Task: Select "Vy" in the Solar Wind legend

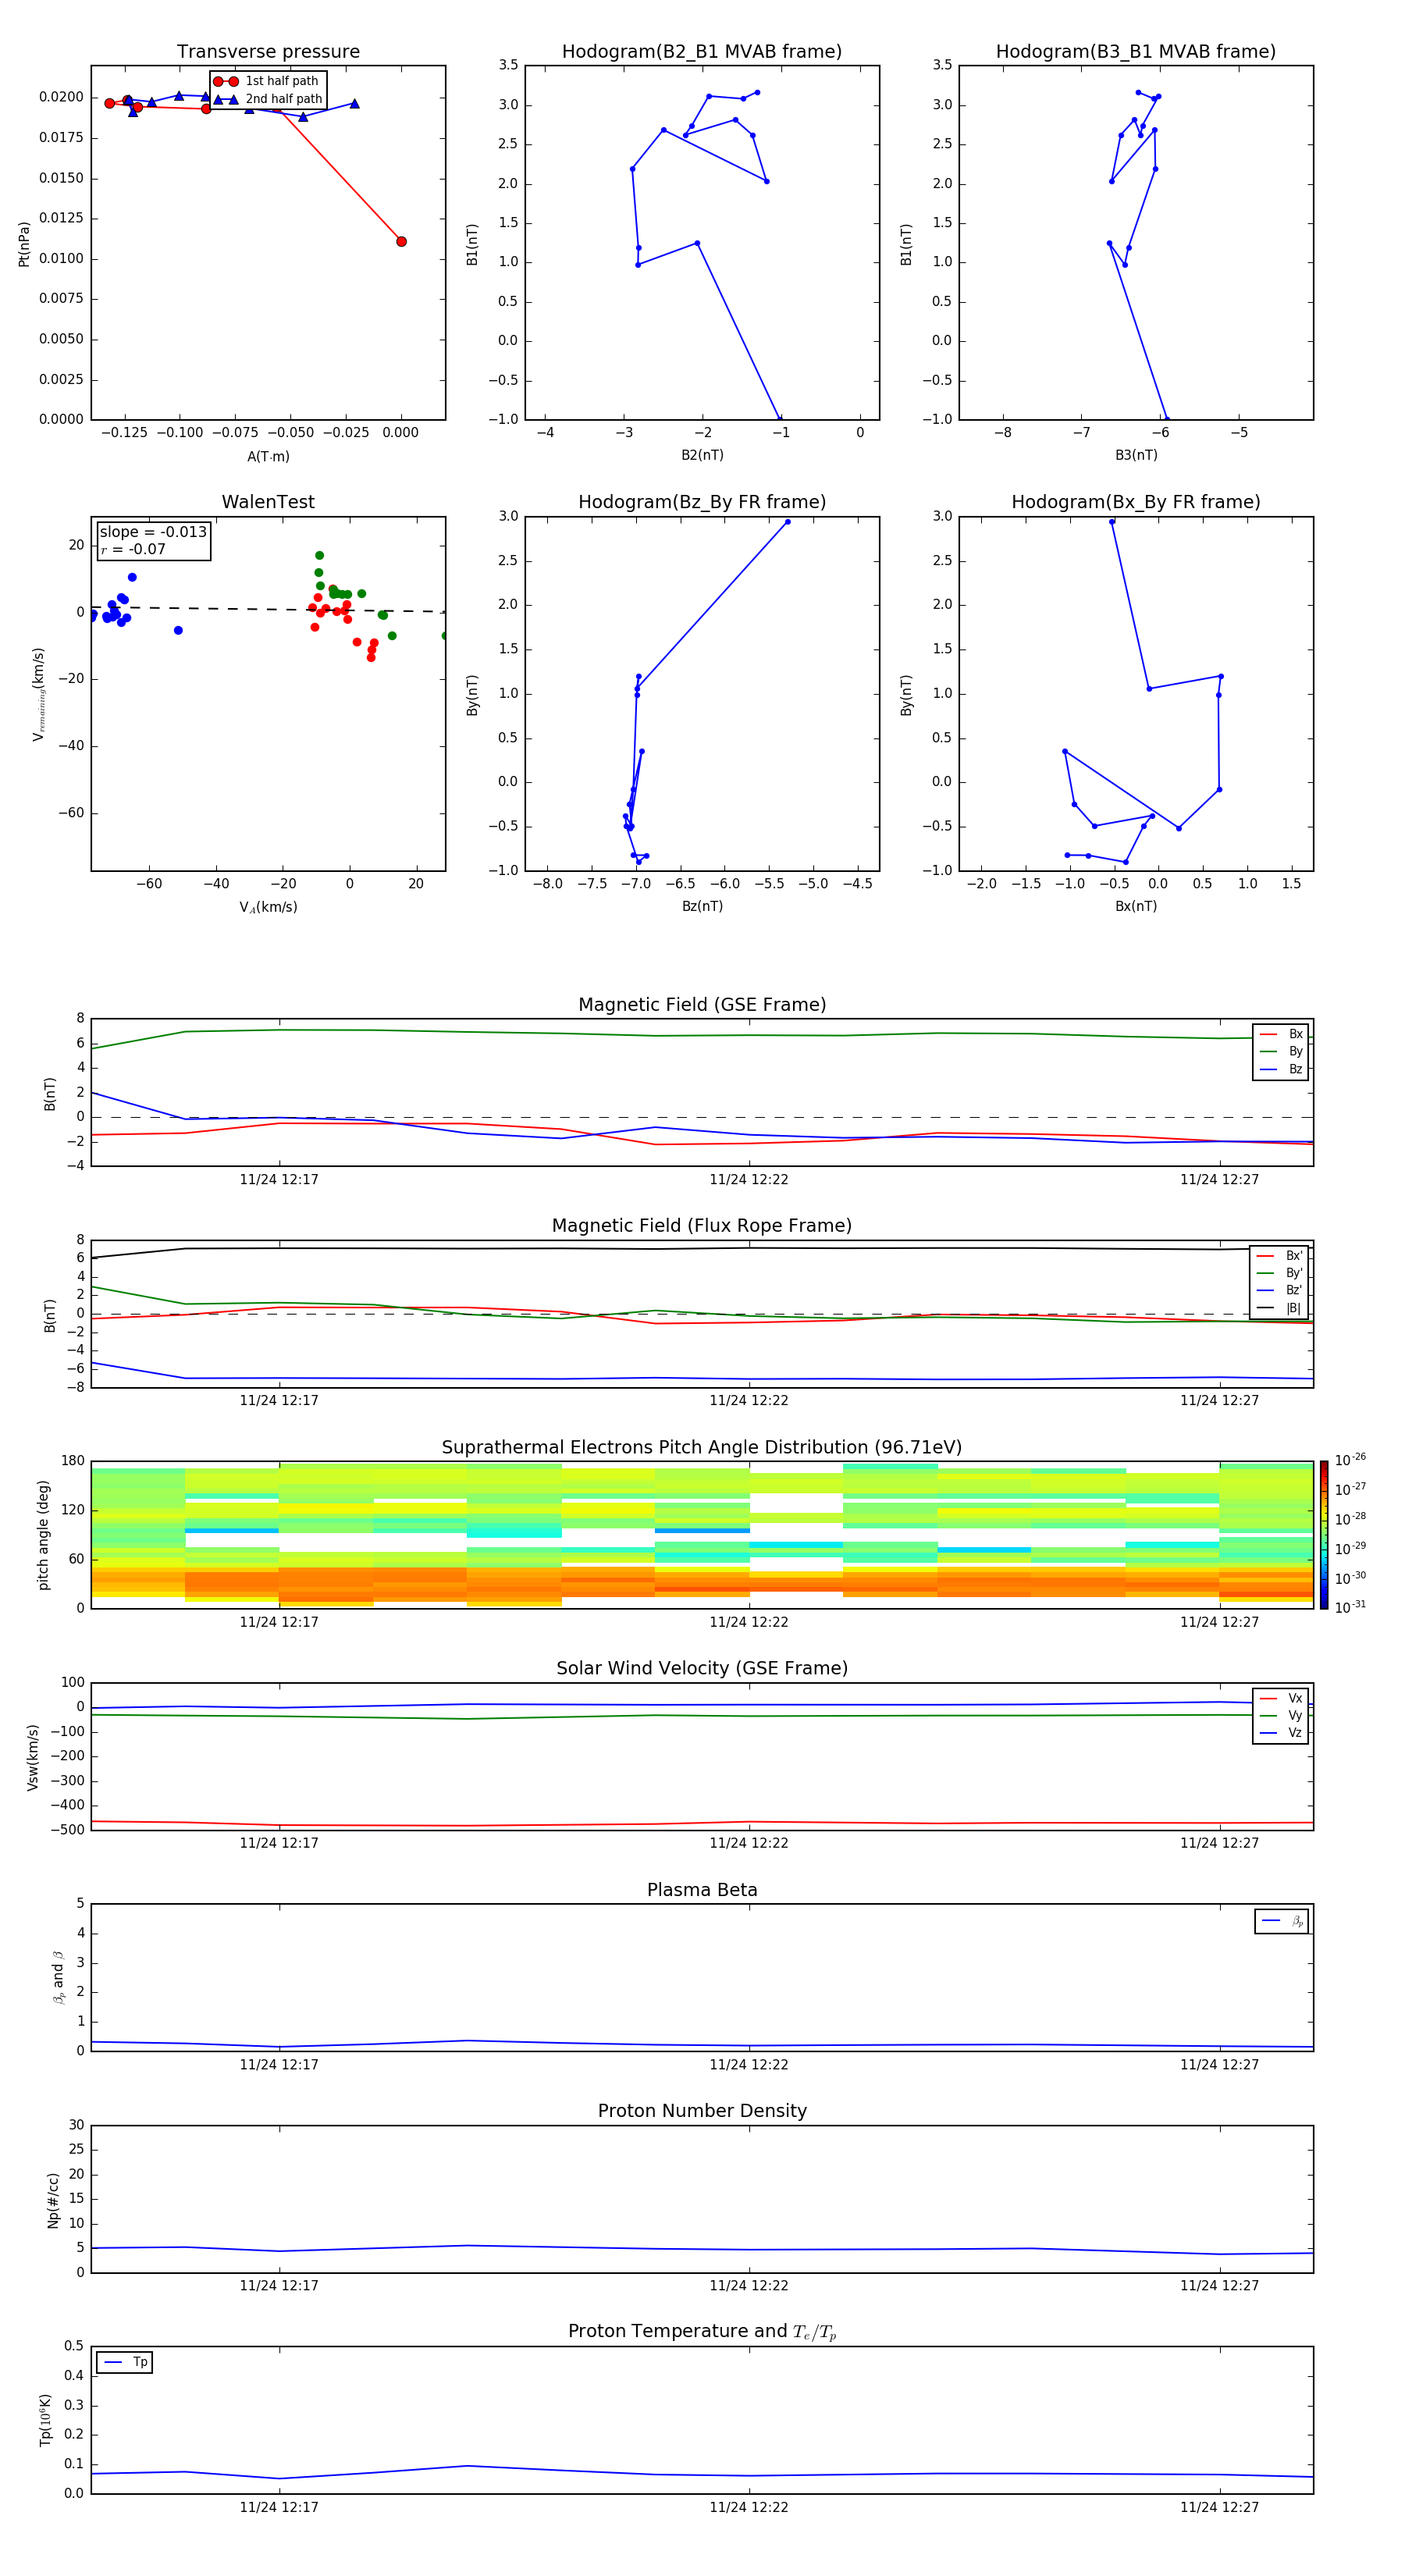Action: click(1282, 1716)
